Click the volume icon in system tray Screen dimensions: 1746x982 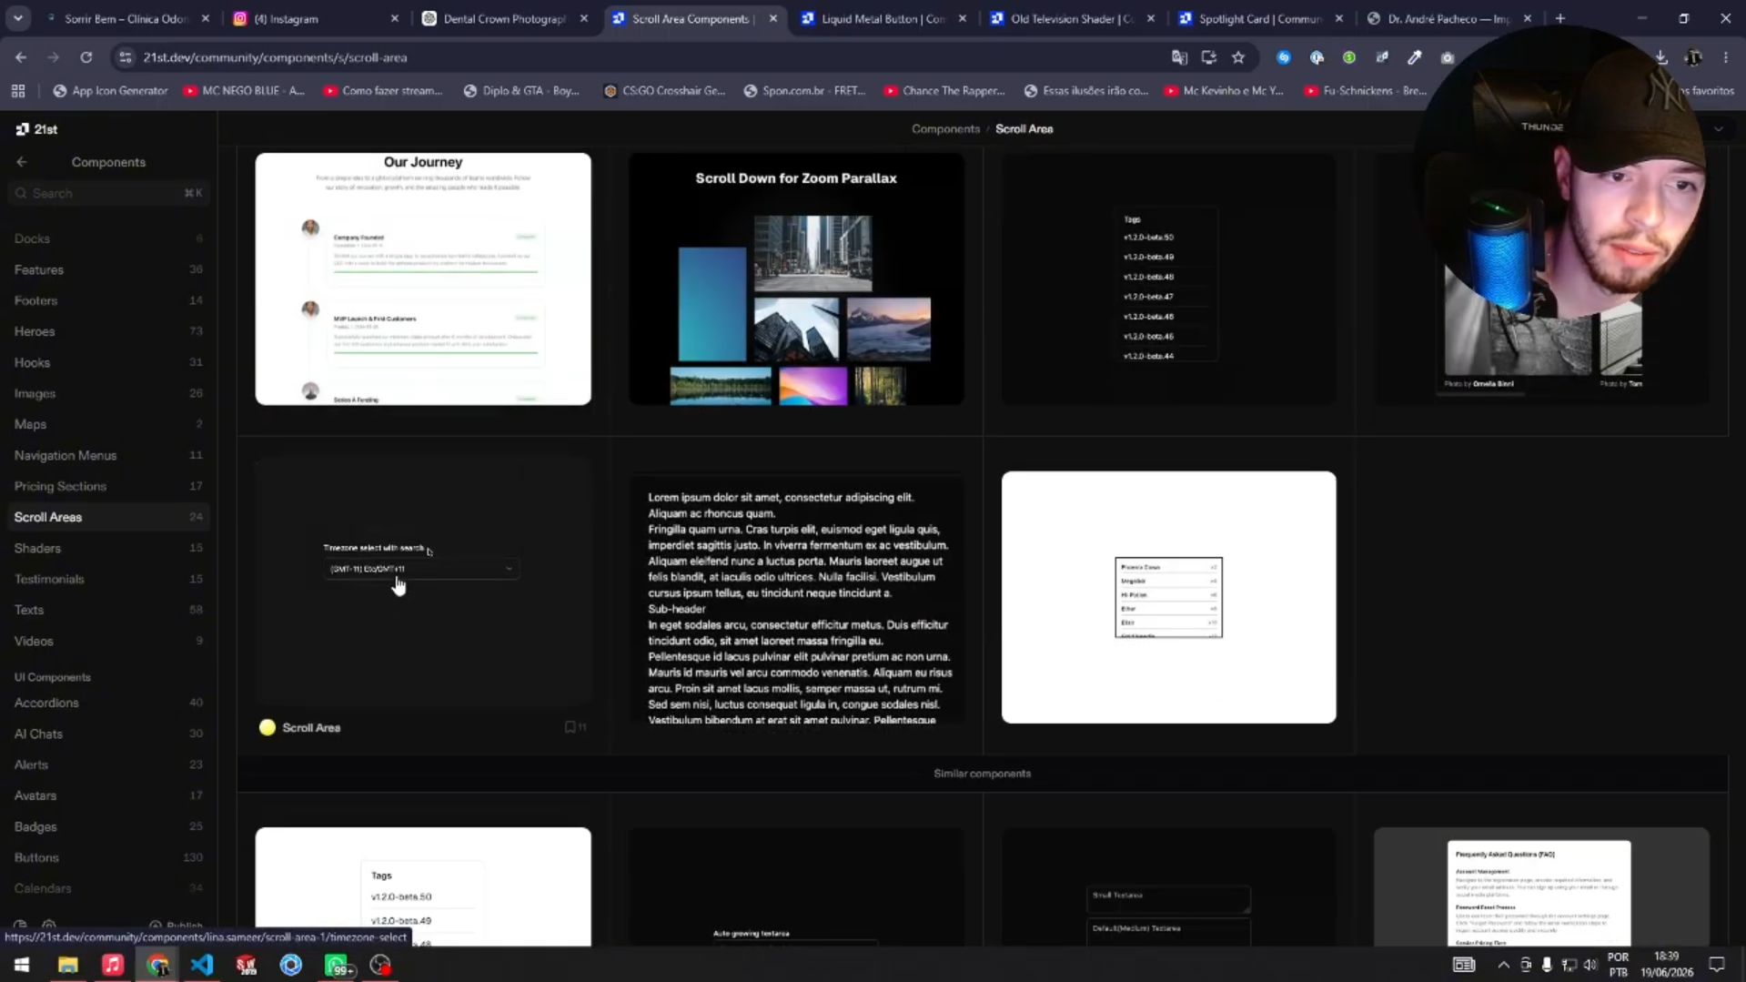click(x=1590, y=965)
